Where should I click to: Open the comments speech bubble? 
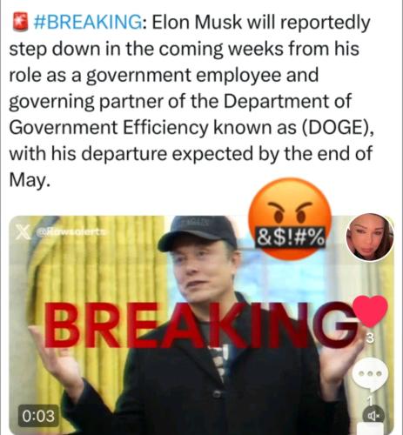pos(370,375)
